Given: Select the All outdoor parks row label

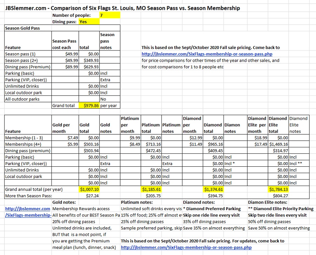Looking at the screenshot, I should coord(28,99).
